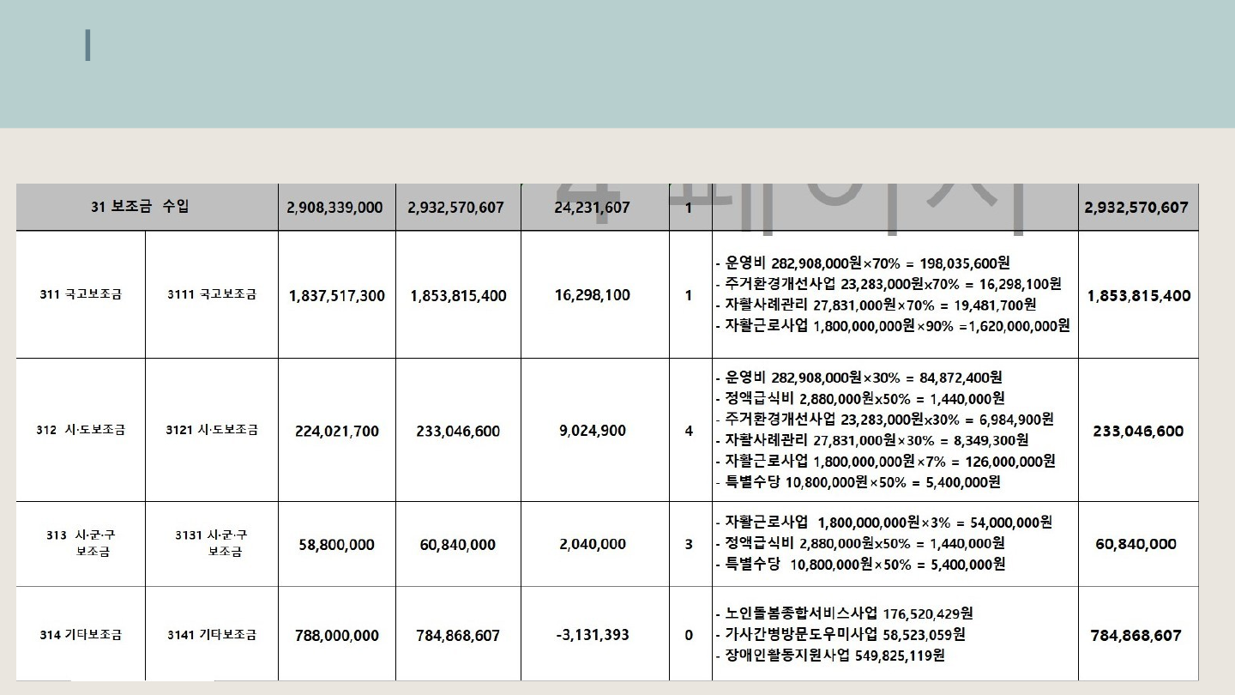Select the "3131 시·군·구 보조금" cell
The width and height of the screenshot is (1235, 695).
(x=211, y=543)
